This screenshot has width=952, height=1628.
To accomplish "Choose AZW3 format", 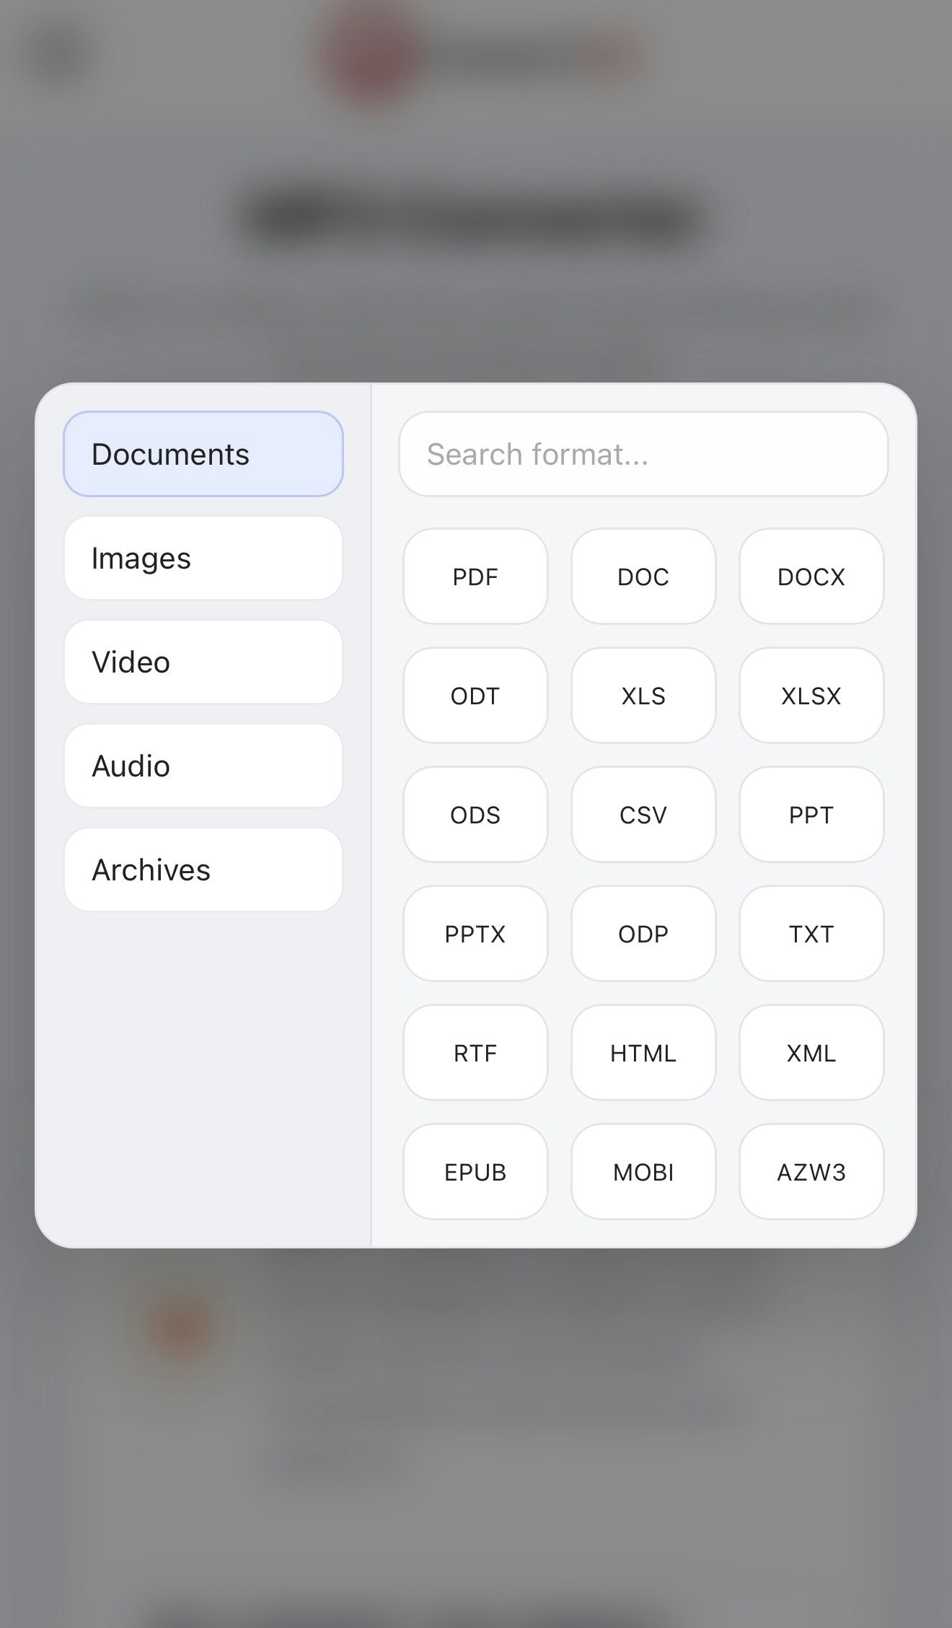I will (x=811, y=1172).
